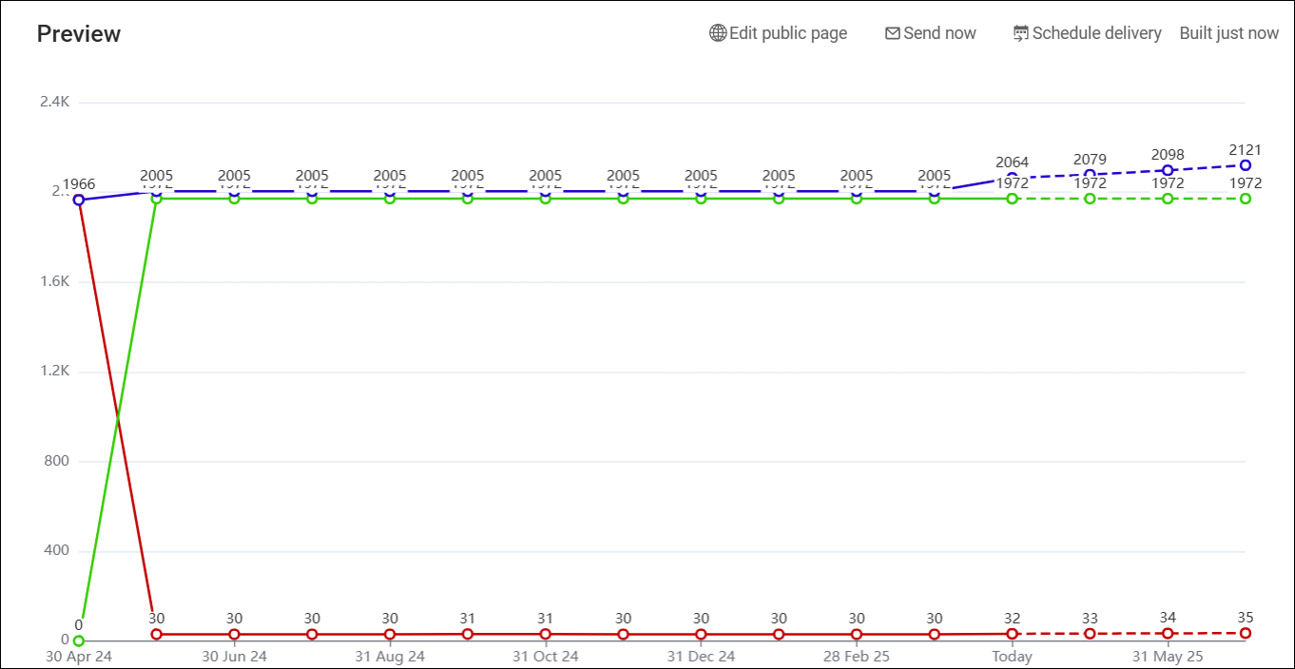Image resolution: width=1295 pixels, height=669 pixels.
Task: Click the blue data point labeled 2079
Action: point(1090,175)
